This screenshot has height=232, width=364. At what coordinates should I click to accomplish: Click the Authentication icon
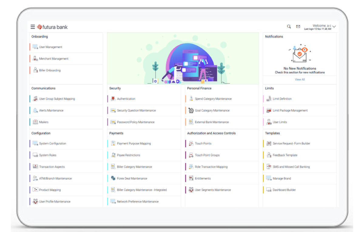pos(113,99)
